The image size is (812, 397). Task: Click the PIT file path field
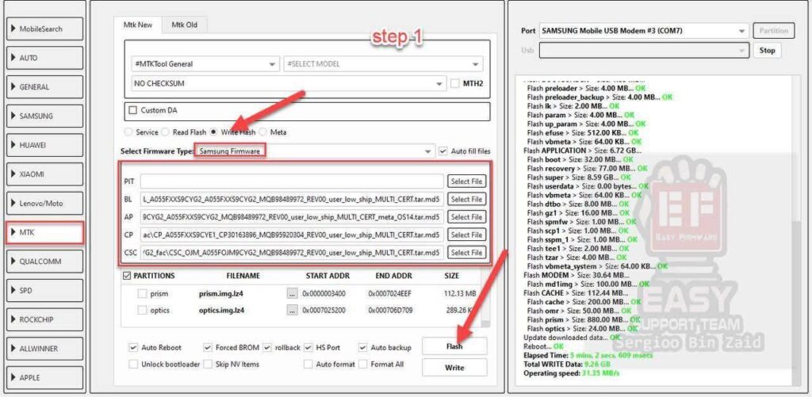pos(292,181)
